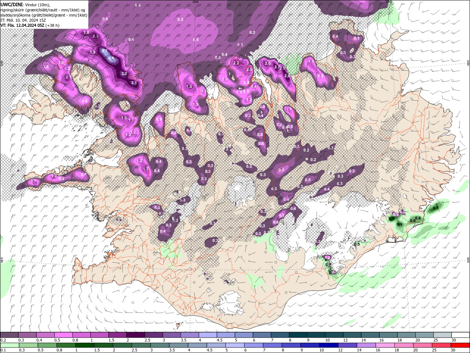Select the white 30 swatch in upper legend row
The height and width of the screenshot is (353, 470).
tap(460, 335)
